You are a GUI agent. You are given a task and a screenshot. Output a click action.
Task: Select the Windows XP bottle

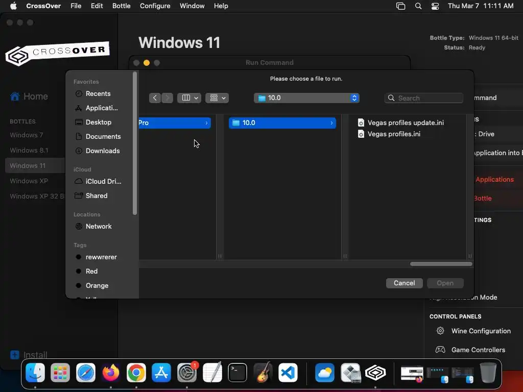pos(29,181)
